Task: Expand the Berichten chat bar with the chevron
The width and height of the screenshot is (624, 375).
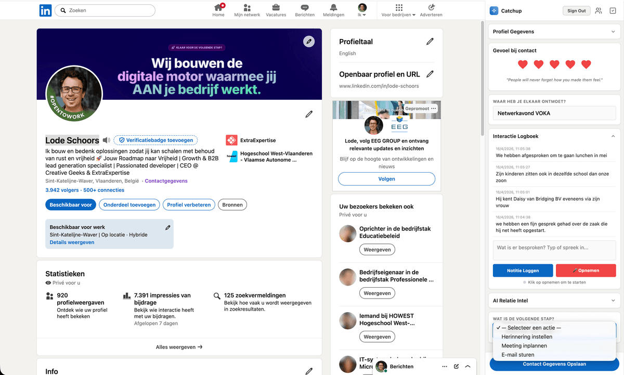Action: click(467, 366)
